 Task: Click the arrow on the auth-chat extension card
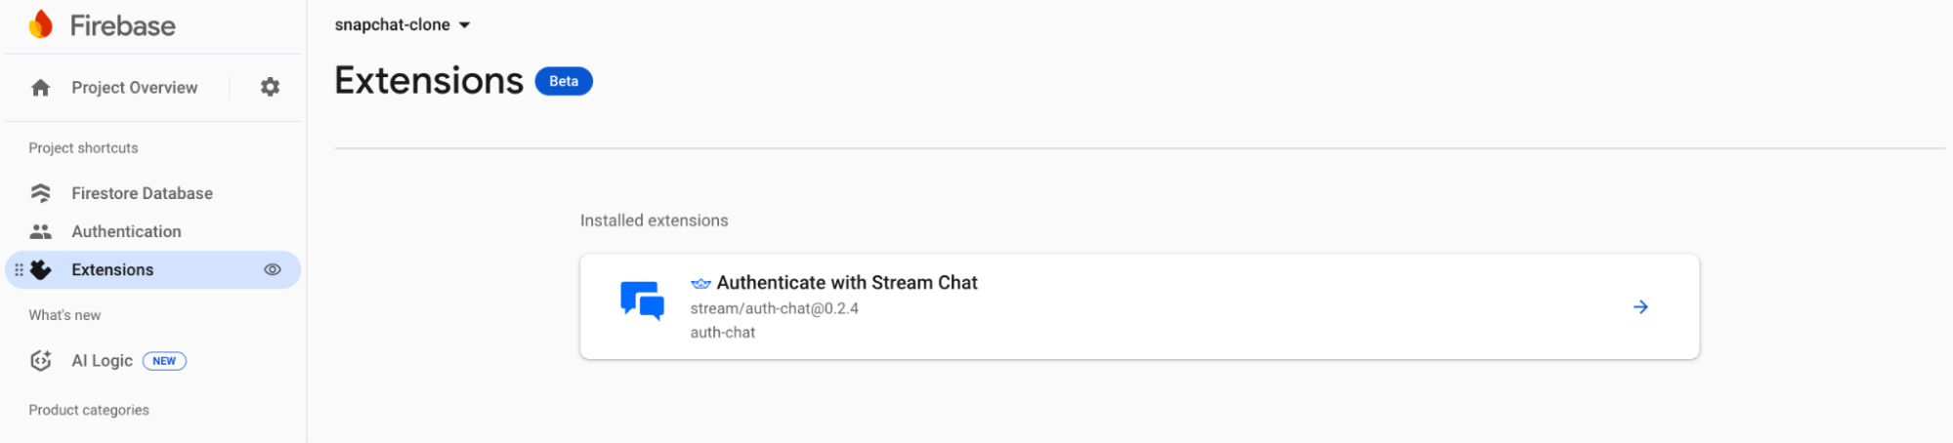1640,307
